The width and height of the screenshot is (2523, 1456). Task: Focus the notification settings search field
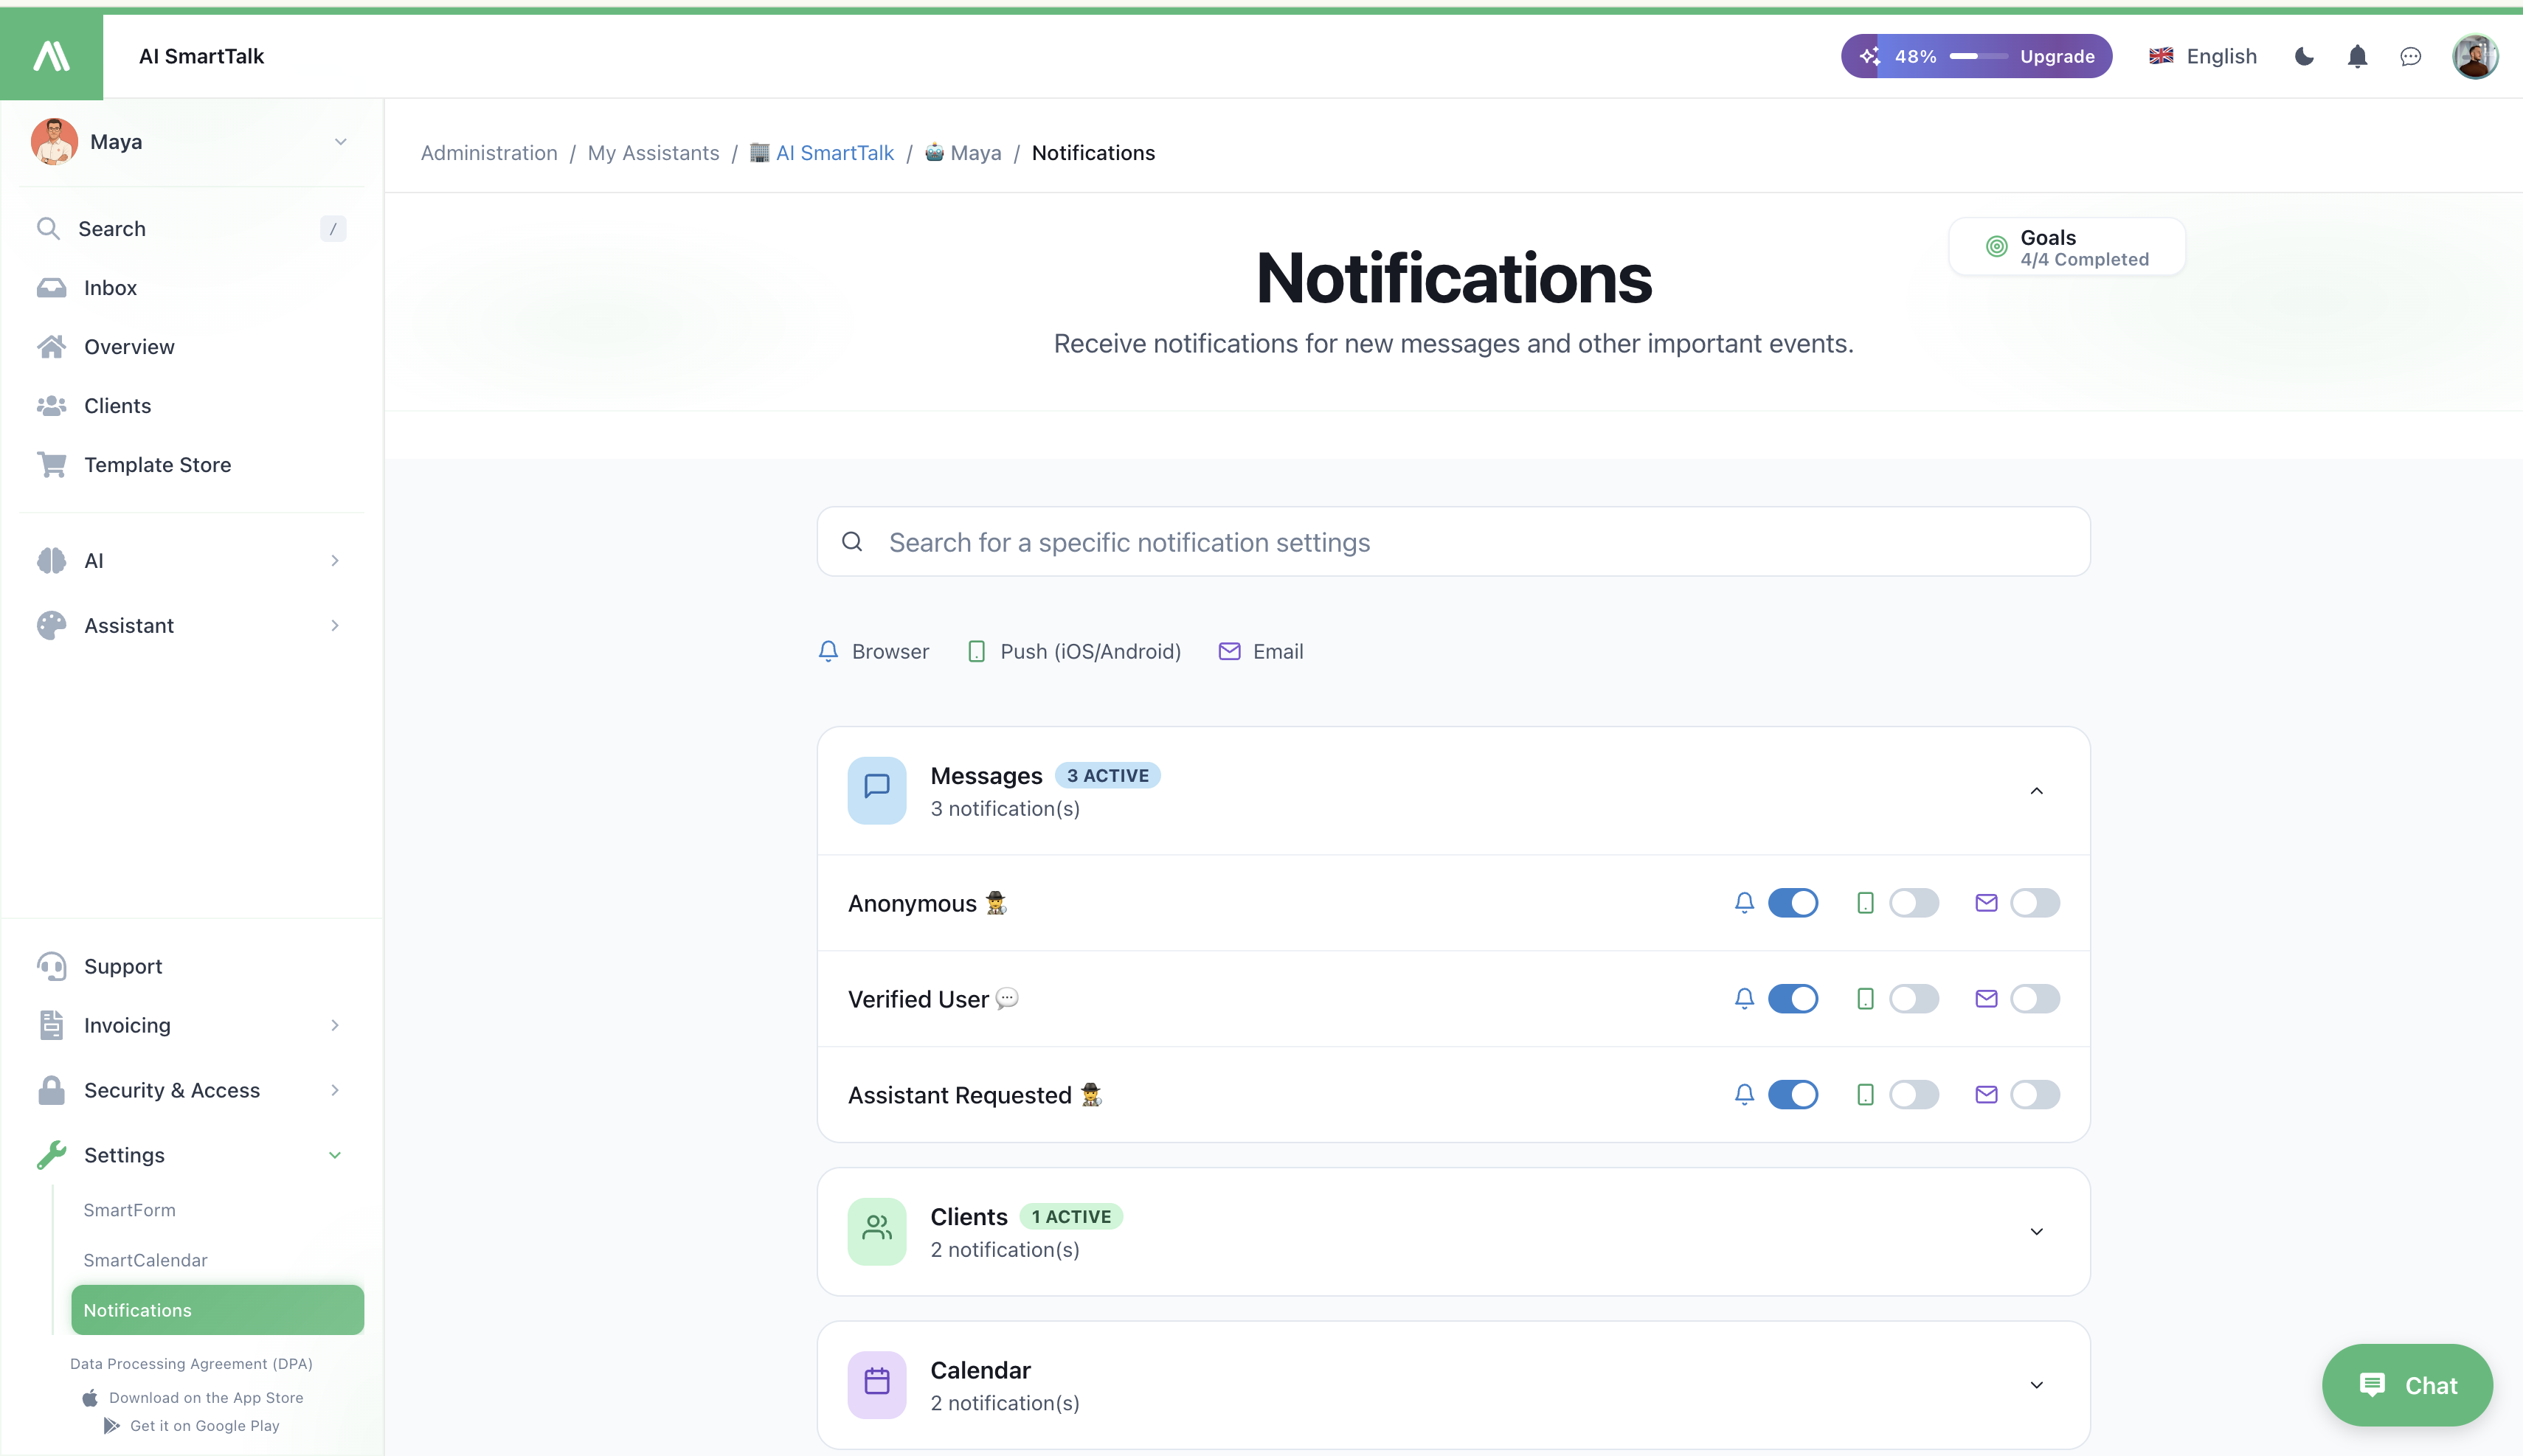pos(1453,542)
